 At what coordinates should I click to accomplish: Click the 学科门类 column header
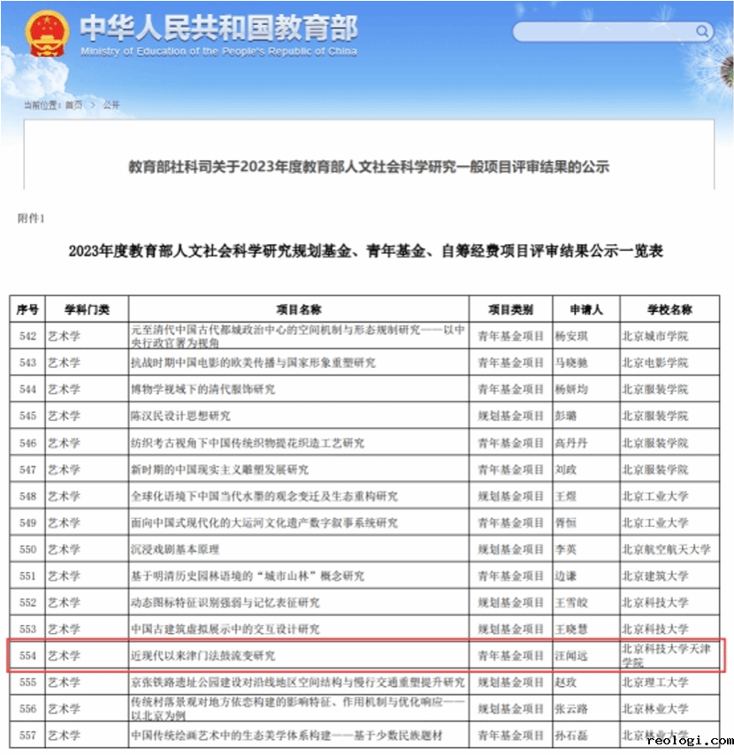[87, 309]
